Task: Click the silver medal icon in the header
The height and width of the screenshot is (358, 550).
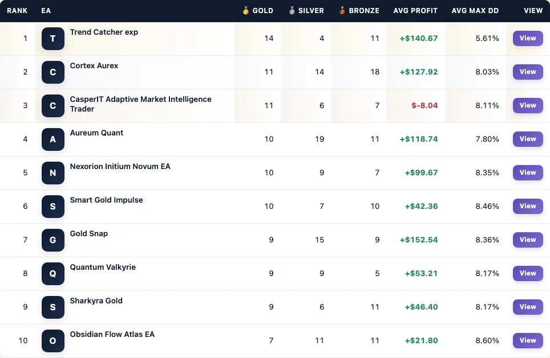Action: pos(292,10)
